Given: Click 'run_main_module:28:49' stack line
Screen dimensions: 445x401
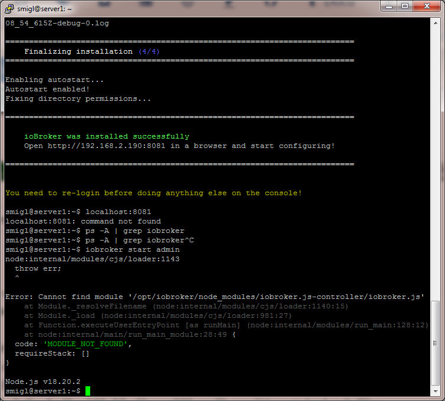Looking at the screenshot, I should (130, 334).
